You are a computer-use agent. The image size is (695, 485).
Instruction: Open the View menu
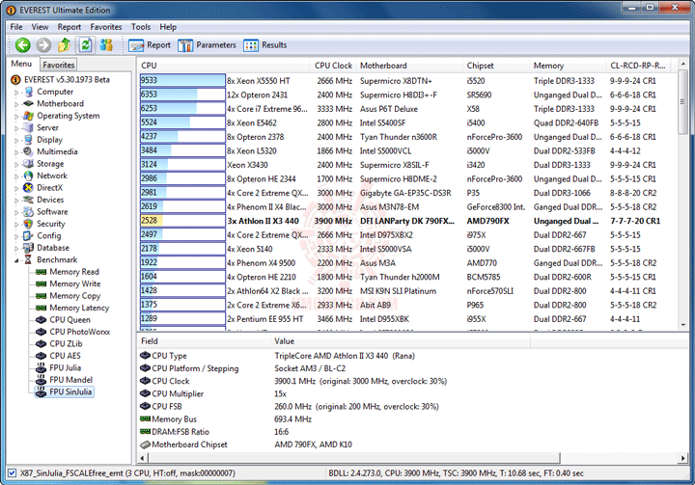coord(40,27)
